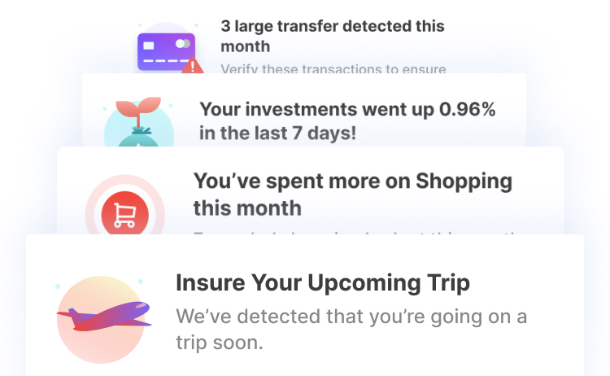Click the purple credit card icon
The height and width of the screenshot is (376, 610).
(166, 51)
